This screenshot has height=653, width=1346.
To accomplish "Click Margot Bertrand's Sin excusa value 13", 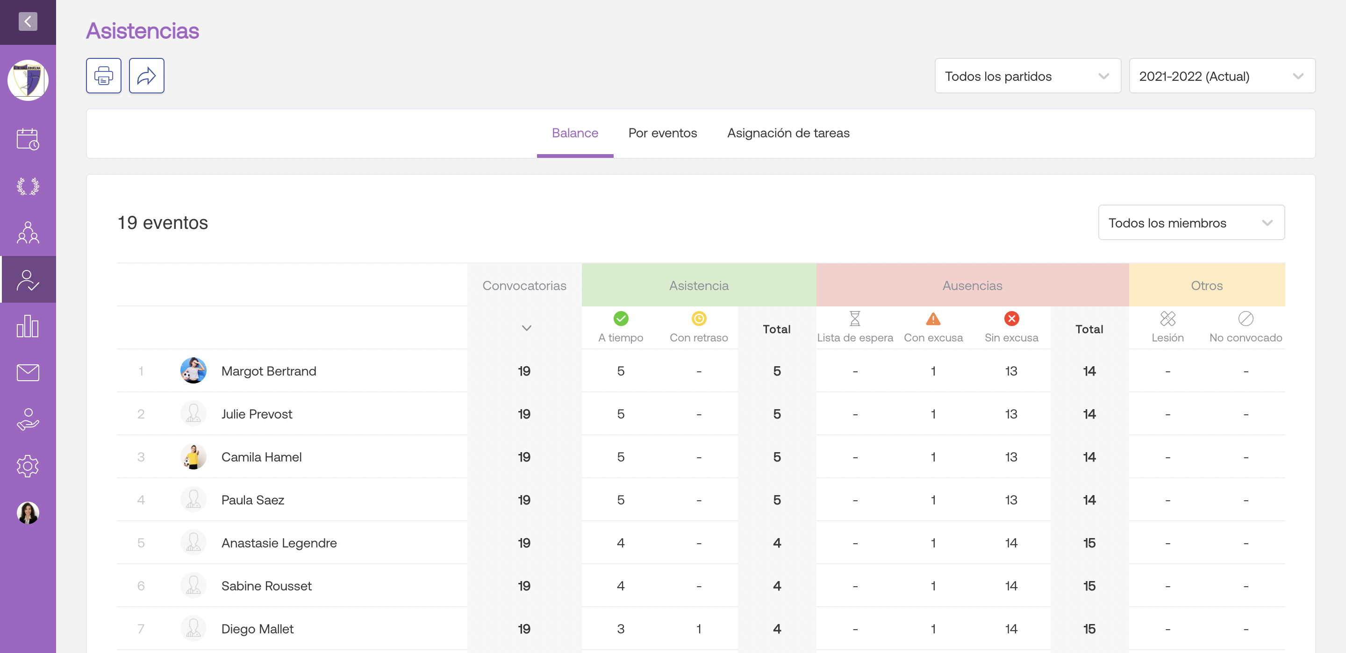I will [x=1011, y=371].
